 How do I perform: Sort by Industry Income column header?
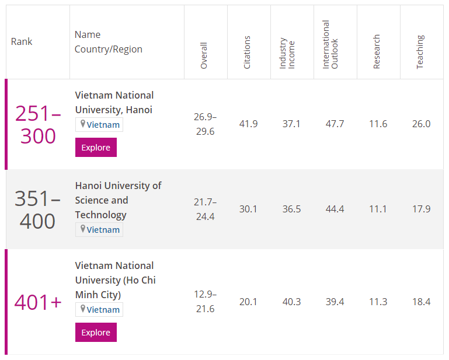click(x=287, y=54)
